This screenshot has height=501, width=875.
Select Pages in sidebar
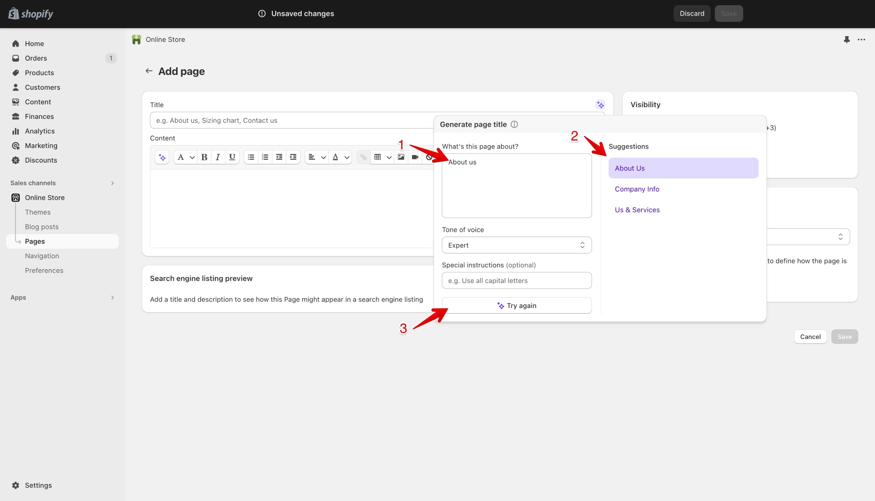[x=63, y=241]
